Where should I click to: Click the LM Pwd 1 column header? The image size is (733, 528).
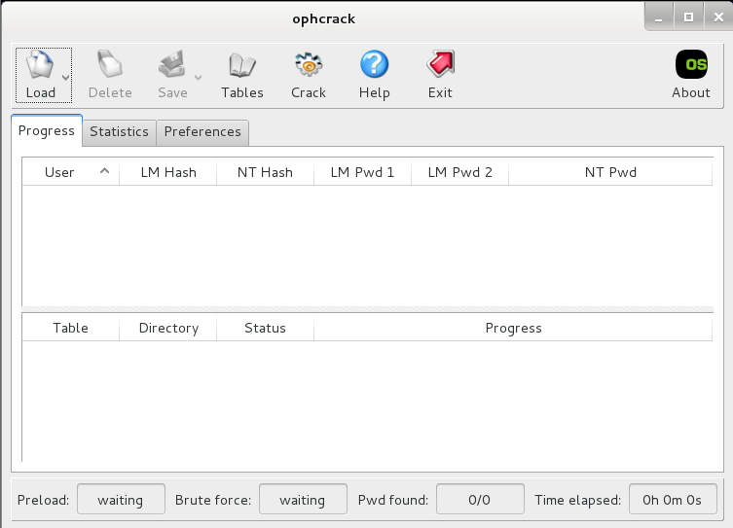click(362, 172)
